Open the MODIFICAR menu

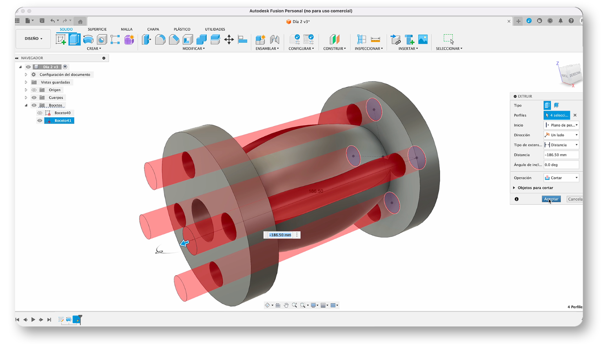pos(193,49)
